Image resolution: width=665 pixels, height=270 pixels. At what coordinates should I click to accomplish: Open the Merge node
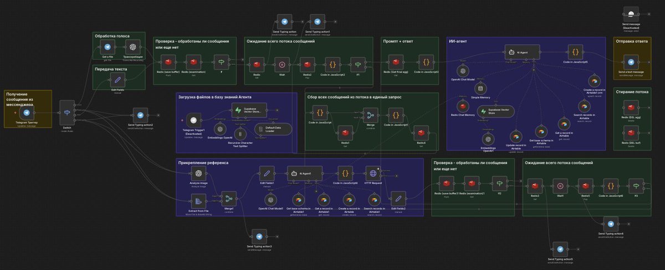(370, 116)
